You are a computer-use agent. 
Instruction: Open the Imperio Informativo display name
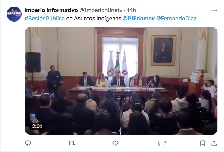[x=51, y=10]
